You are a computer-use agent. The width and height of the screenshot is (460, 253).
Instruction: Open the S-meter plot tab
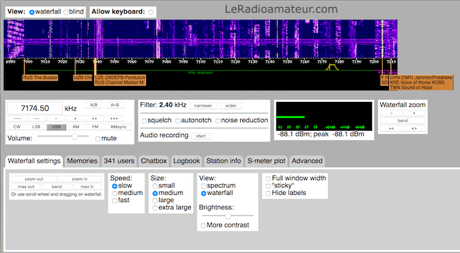point(266,161)
